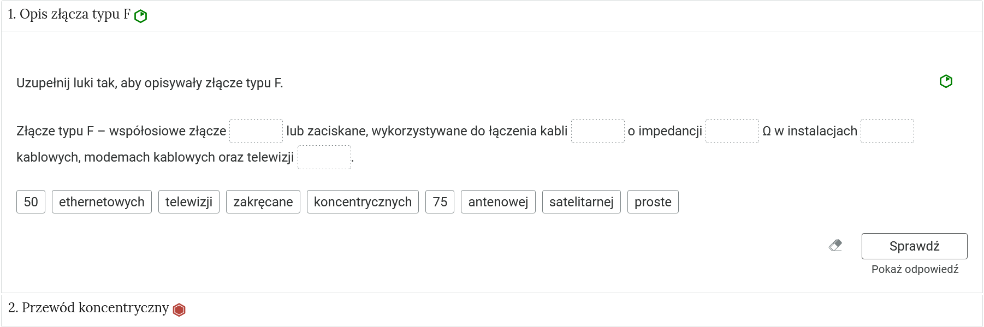Select the word chip koncentrycznych
This screenshot has width=984, height=327.
click(362, 201)
